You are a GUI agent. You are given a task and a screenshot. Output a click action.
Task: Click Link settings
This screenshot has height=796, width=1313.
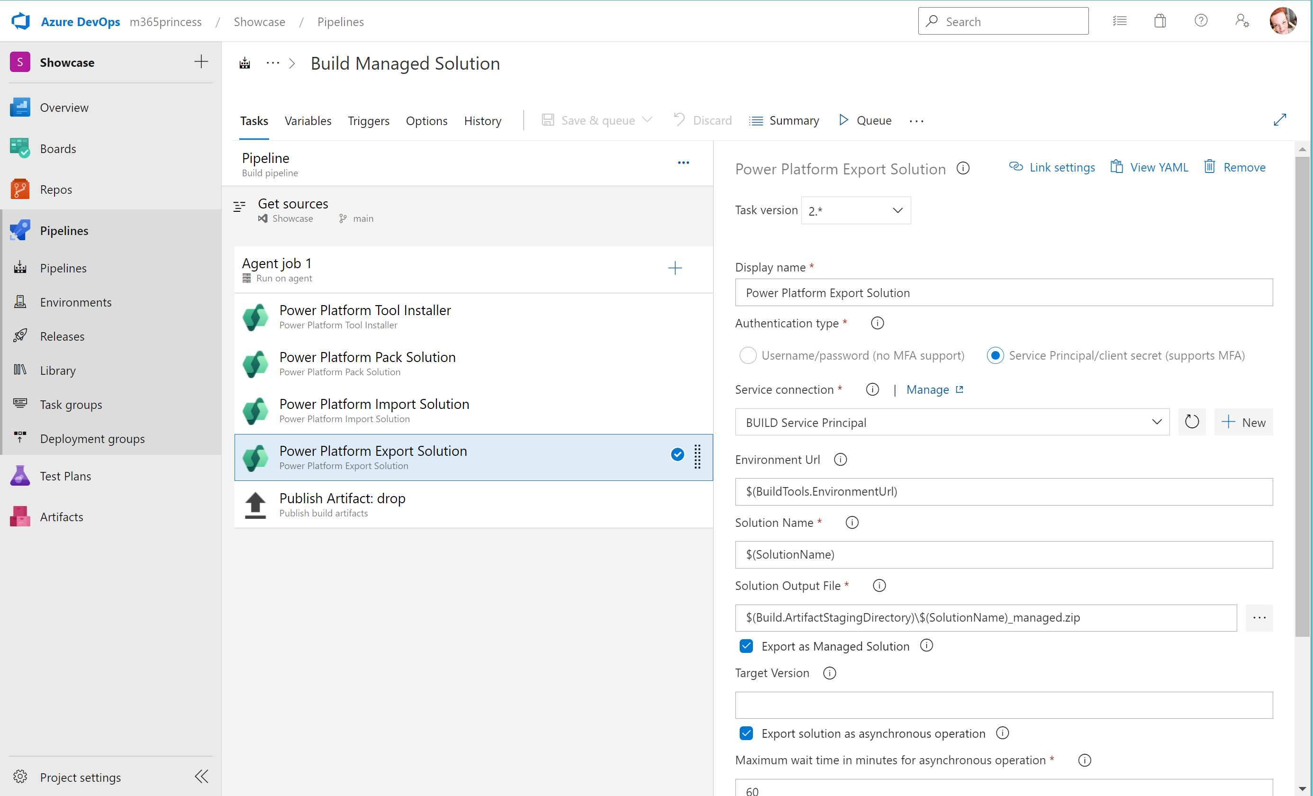1052,167
